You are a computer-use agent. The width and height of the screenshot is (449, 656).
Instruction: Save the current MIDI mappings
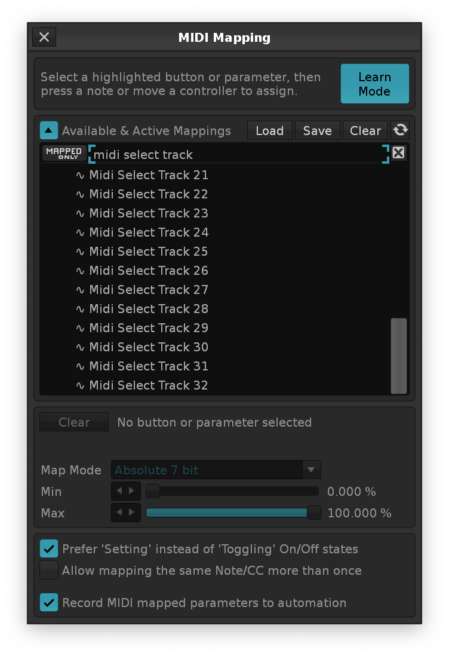point(317,130)
